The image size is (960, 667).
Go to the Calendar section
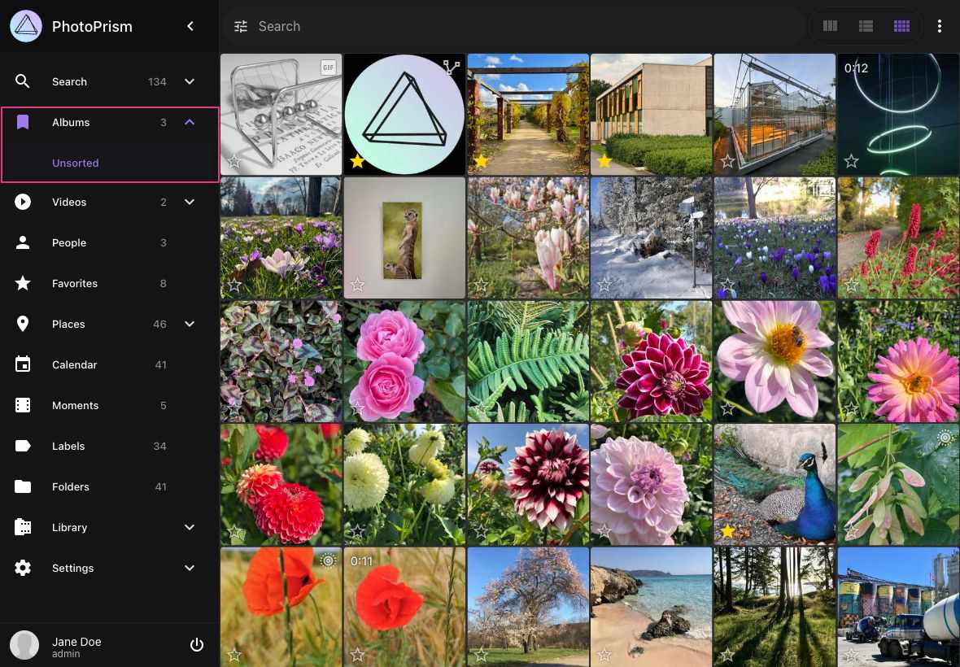(x=74, y=364)
